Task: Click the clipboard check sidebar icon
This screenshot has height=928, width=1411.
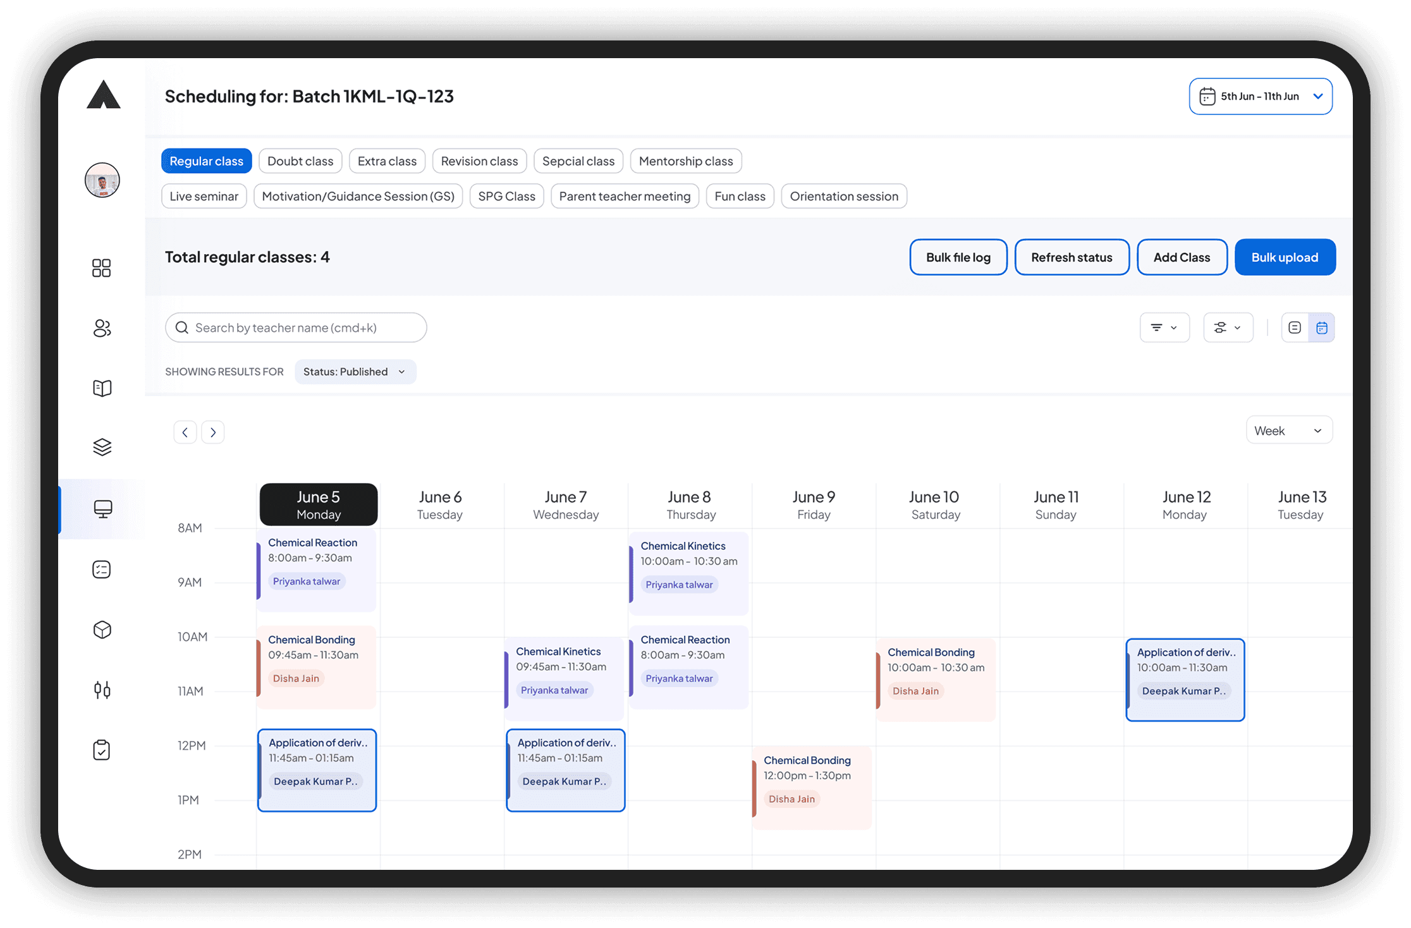Action: [x=102, y=750]
